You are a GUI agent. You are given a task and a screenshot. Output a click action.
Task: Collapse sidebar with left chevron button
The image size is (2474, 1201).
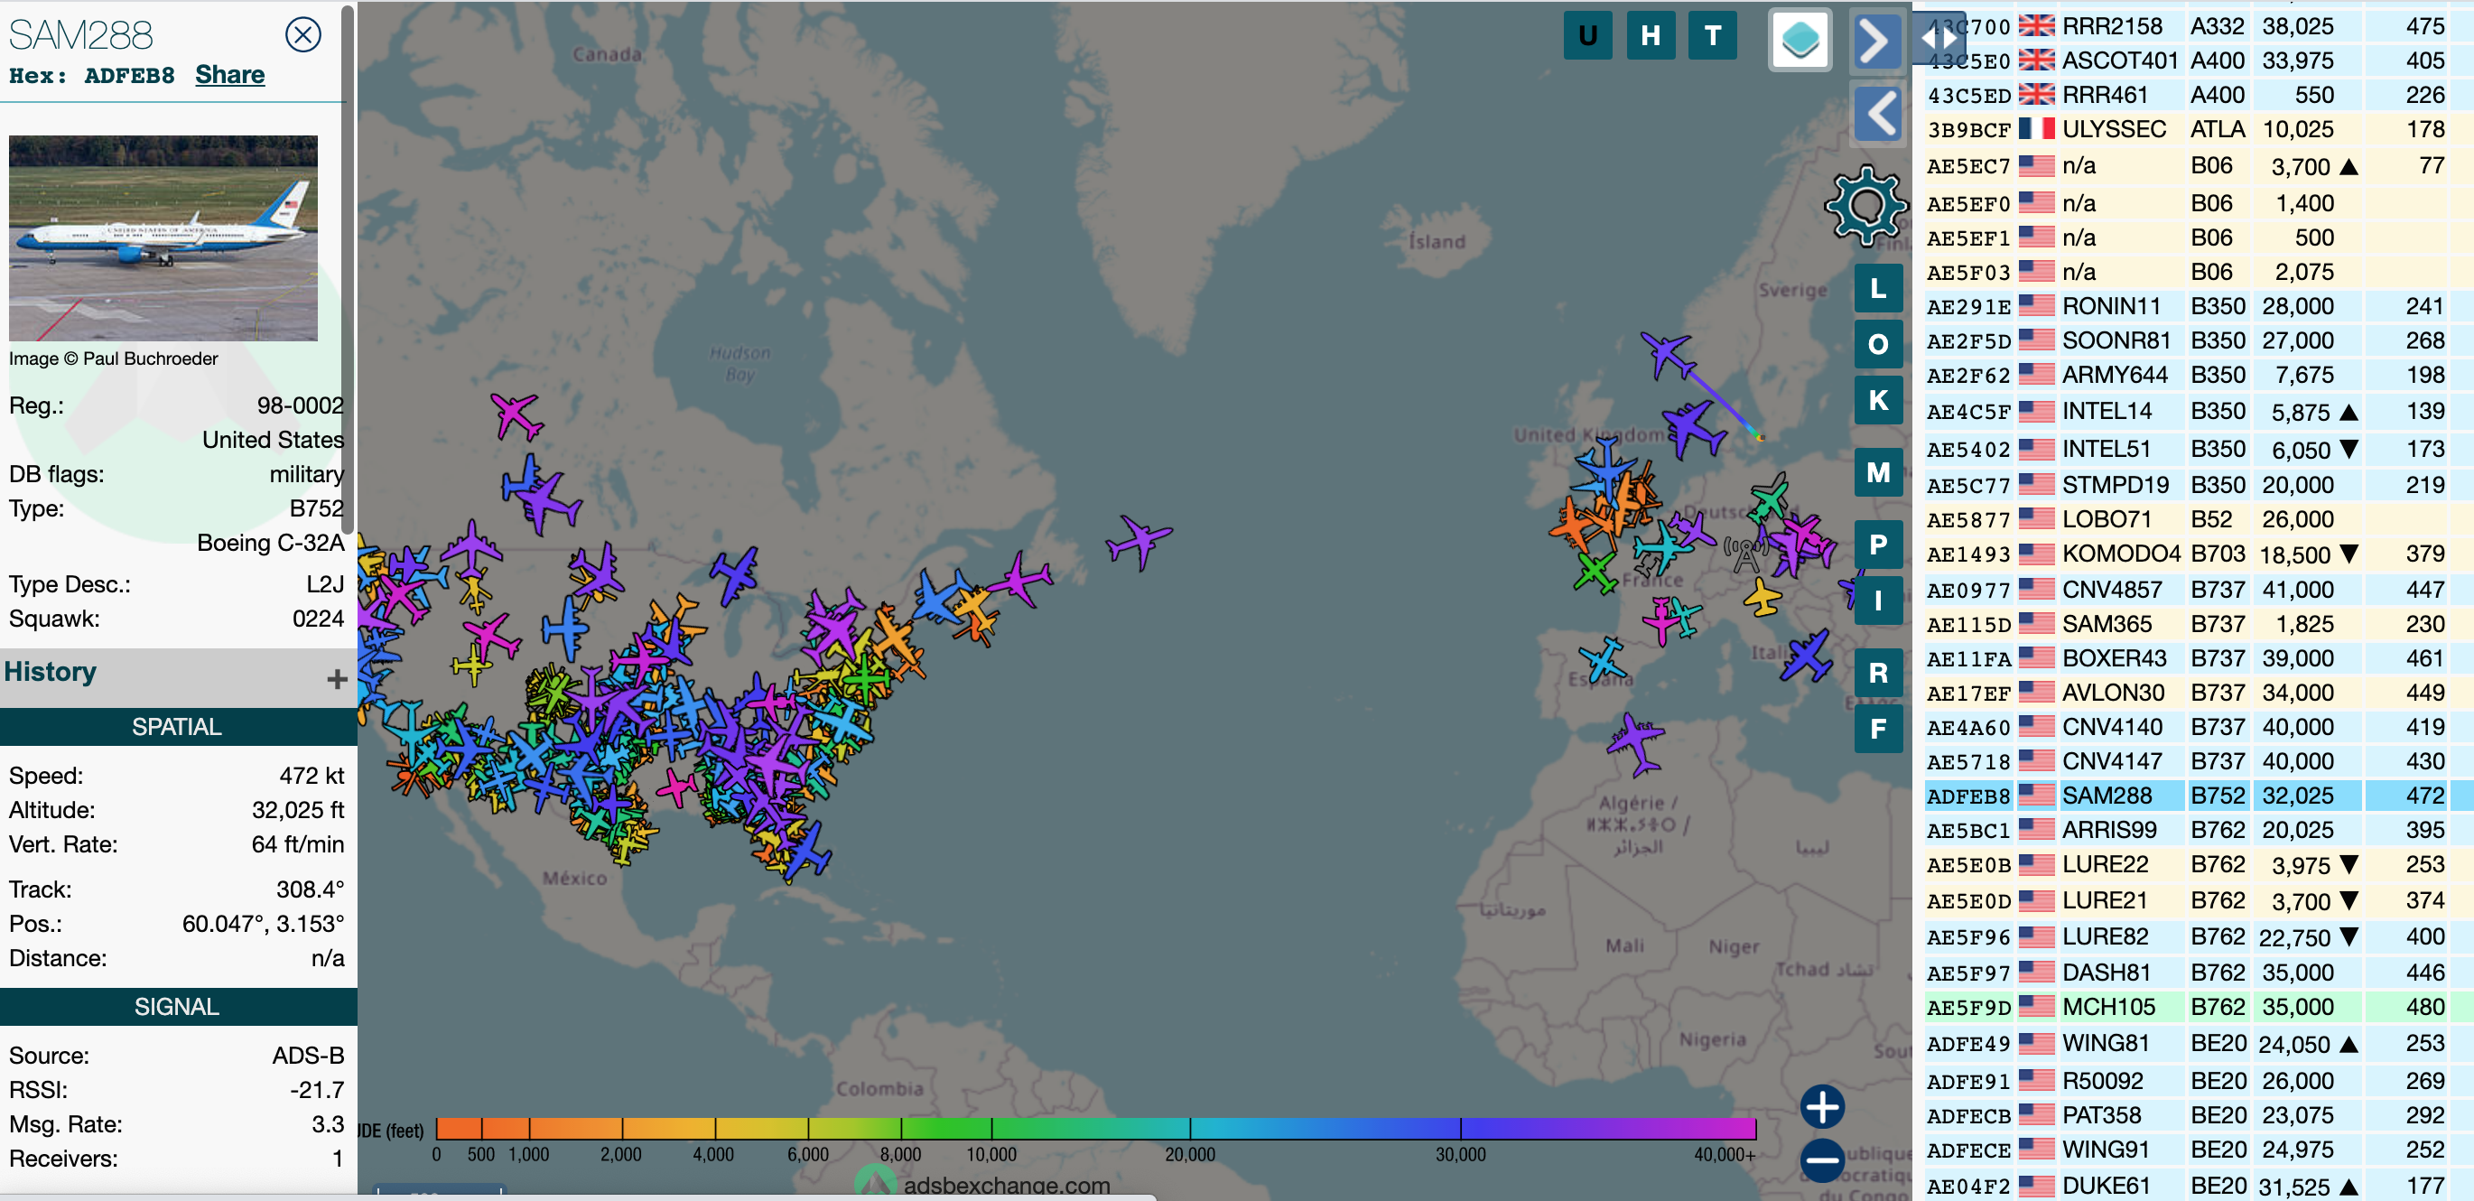tap(1876, 114)
